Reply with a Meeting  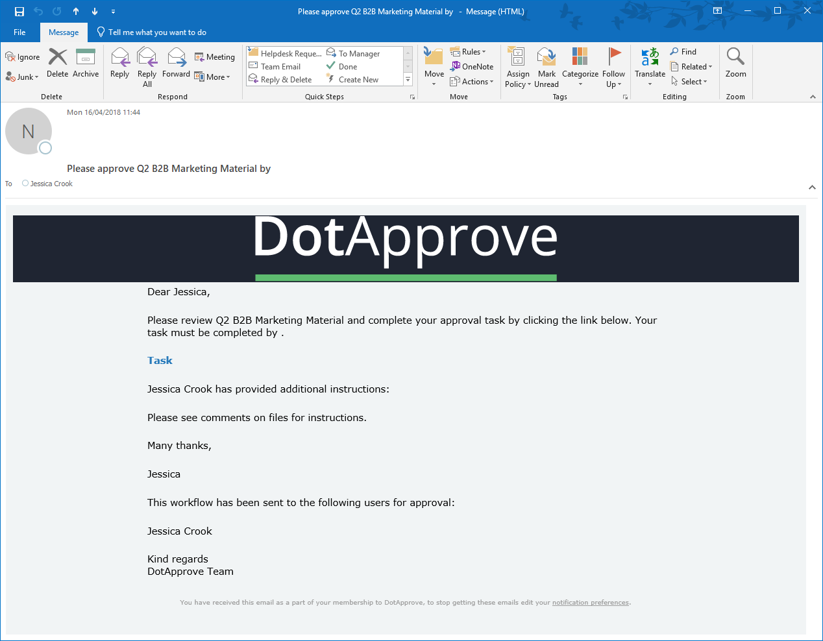[215, 57]
